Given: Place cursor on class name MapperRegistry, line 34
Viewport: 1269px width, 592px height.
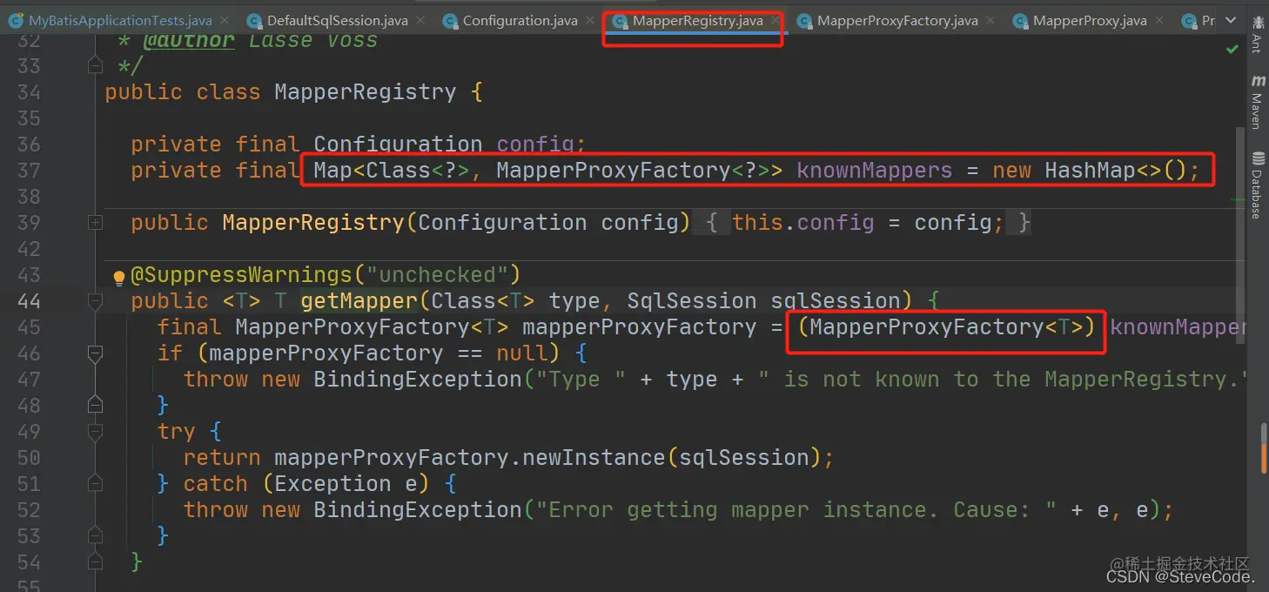Looking at the screenshot, I should pyautogui.click(x=365, y=92).
